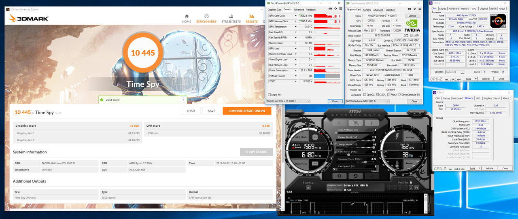Switch to Validation tab in GPU-Z Graphics Card window
This screenshot has height=219, width=518.
tap(390, 10)
